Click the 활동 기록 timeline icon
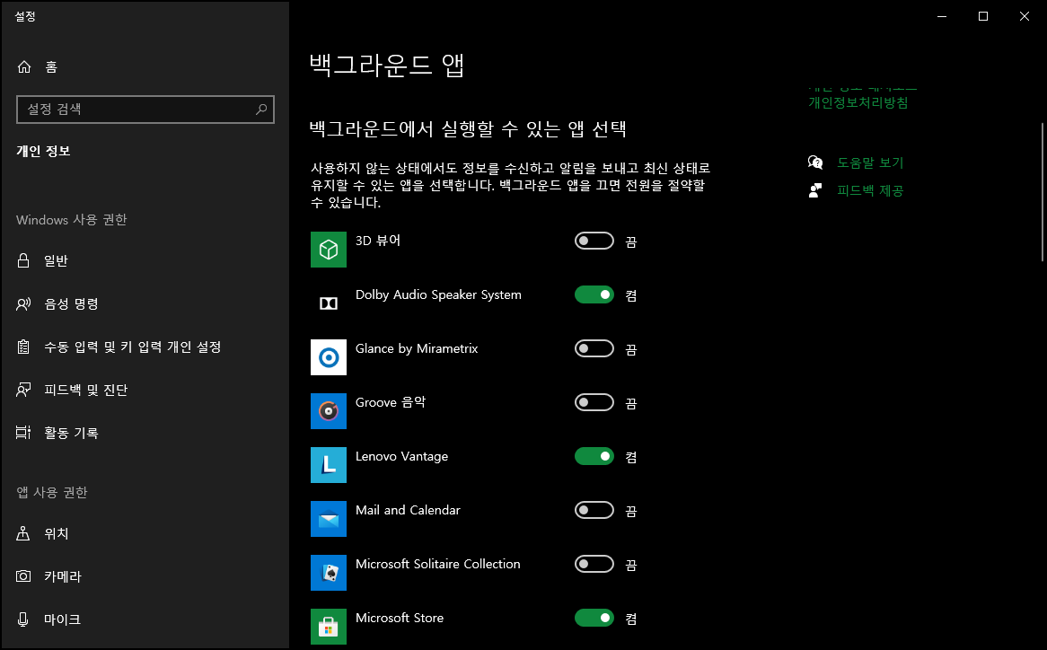This screenshot has width=1047, height=650. [23, 433]
